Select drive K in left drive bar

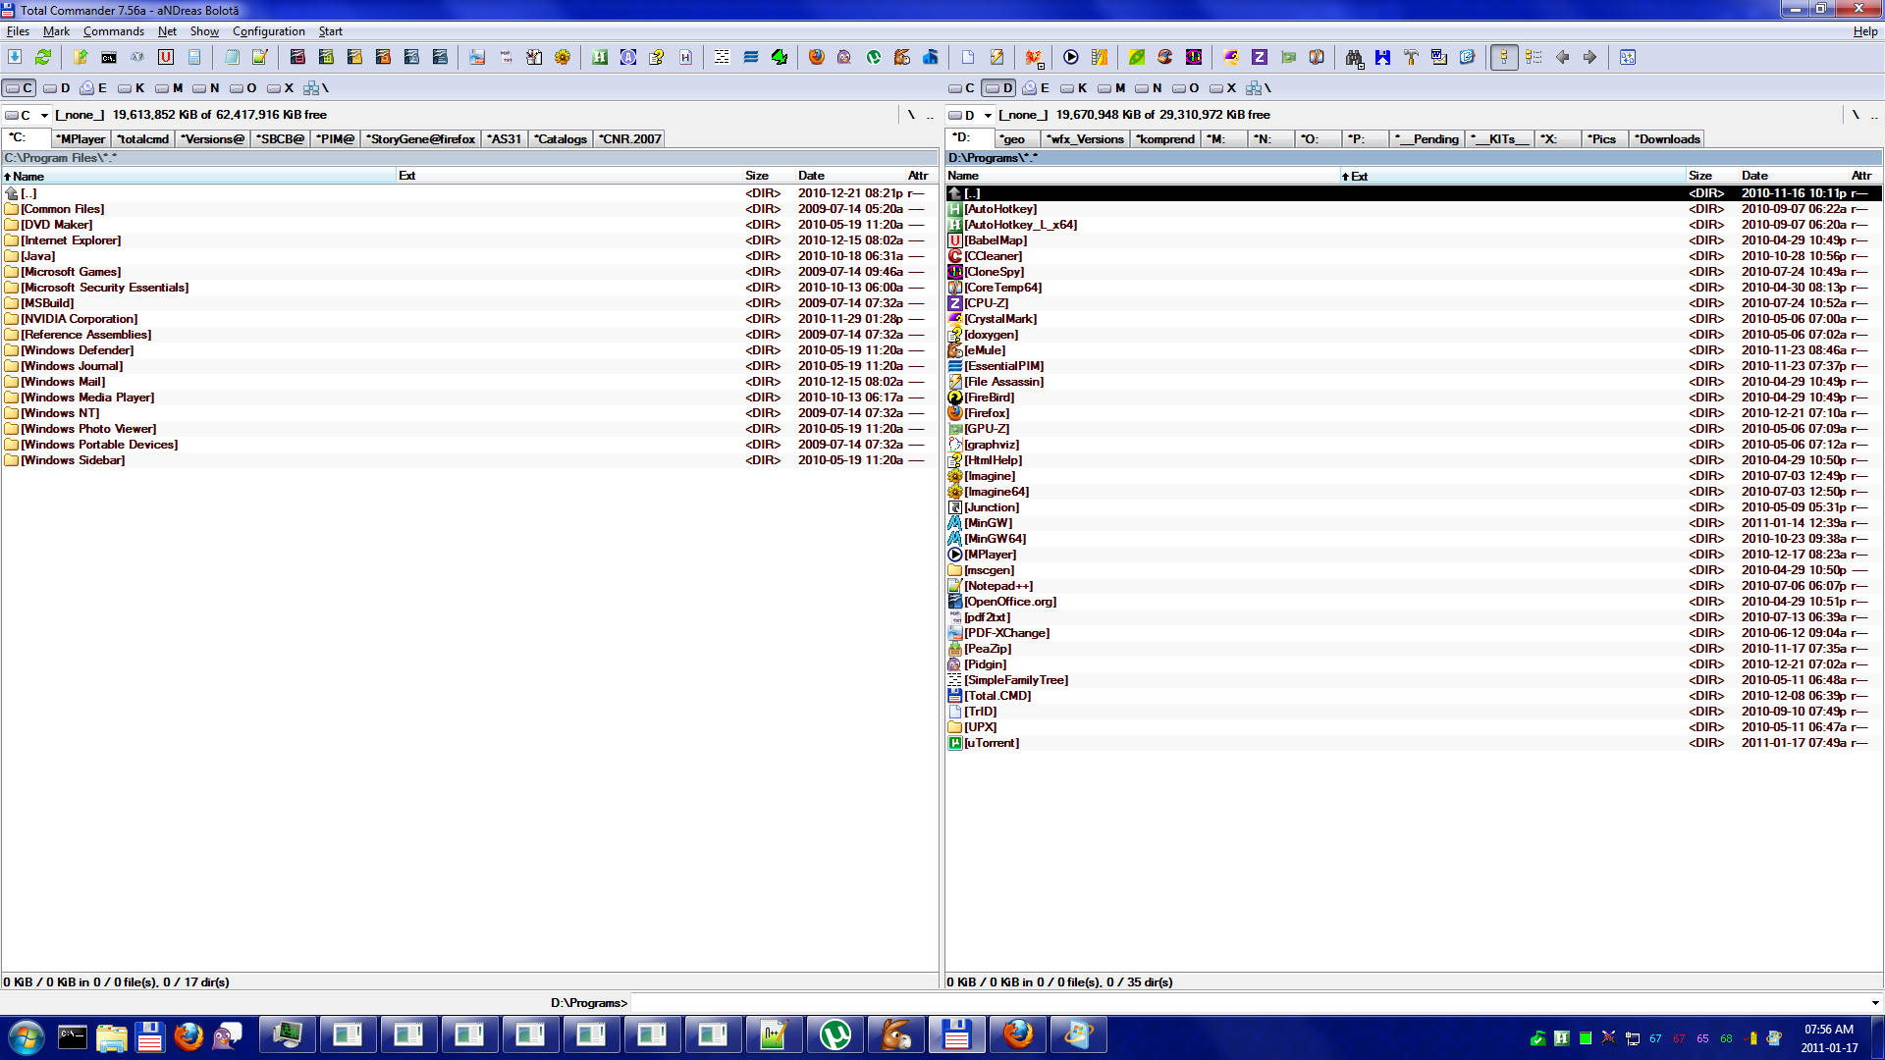tap(132, 88)
